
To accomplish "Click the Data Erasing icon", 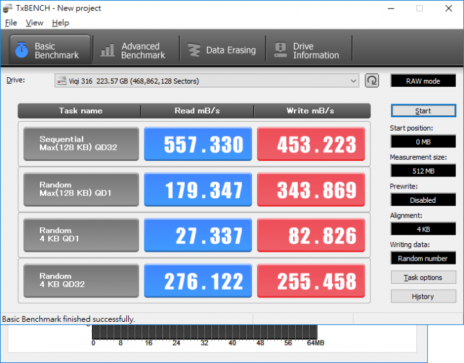I will coord(194,50).
